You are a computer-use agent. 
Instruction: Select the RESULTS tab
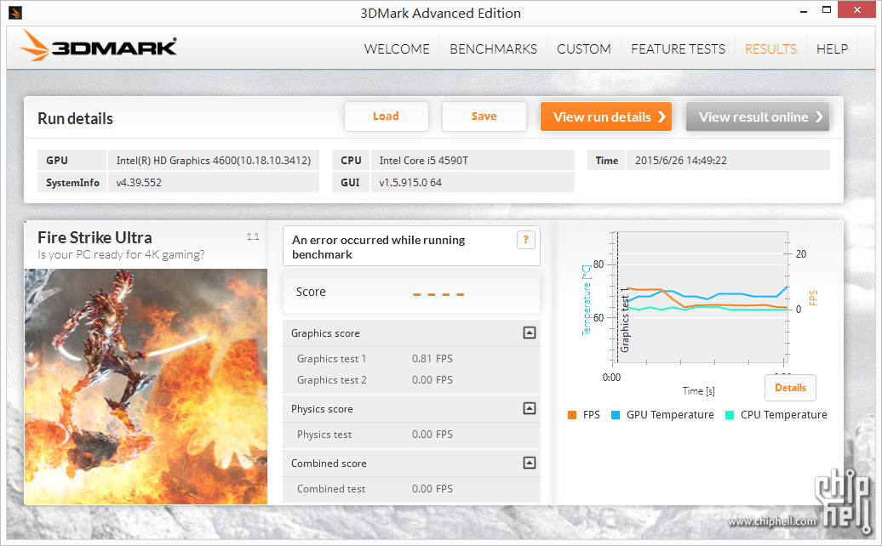(770, 48)
